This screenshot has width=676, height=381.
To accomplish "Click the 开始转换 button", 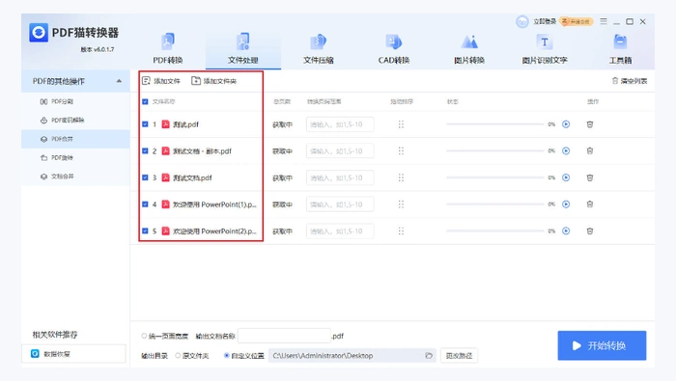I will pyautogui.click(x=602, y=345).
